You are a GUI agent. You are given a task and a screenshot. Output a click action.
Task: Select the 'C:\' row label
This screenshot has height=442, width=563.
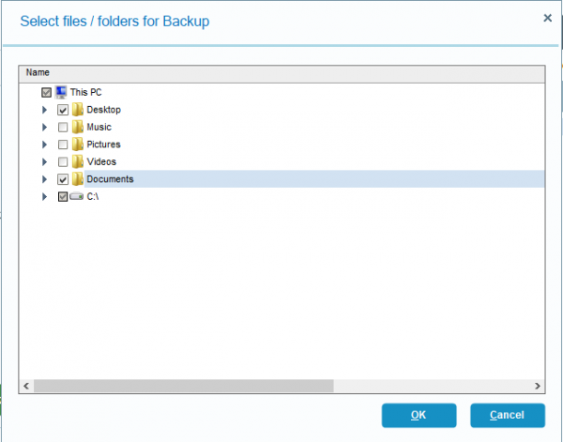(x=93, y=196)
